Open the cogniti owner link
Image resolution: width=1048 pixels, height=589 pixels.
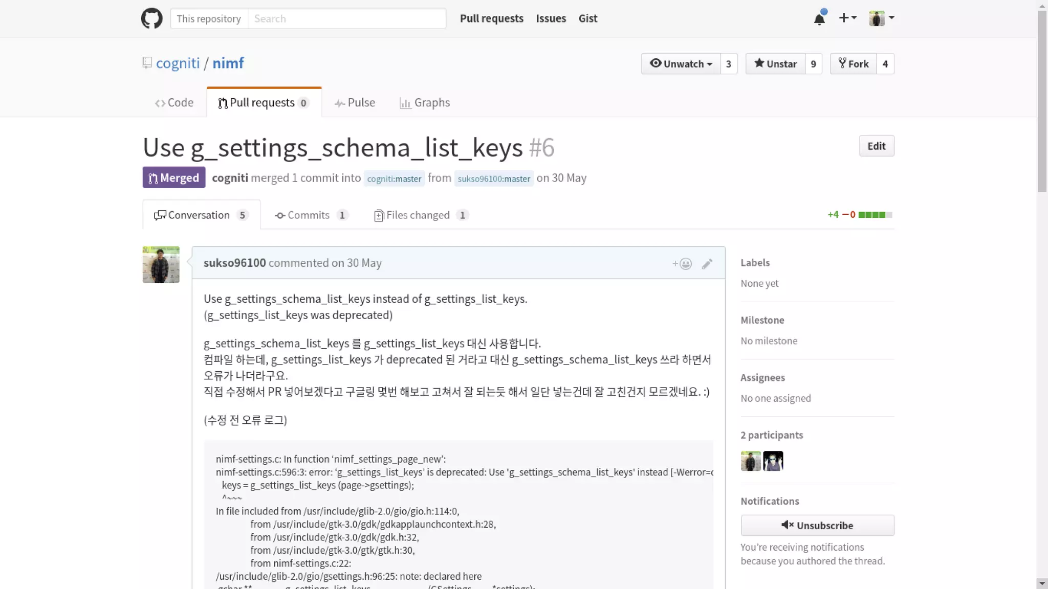tap(178, 63)
